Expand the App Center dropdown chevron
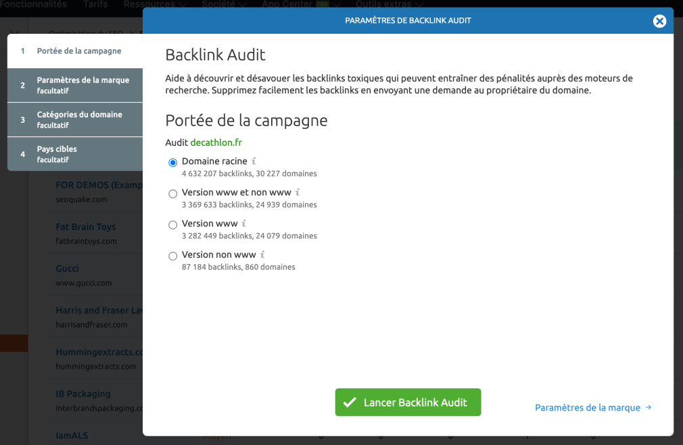The height and width of the screenshot is (445, 683). pyautogui.click(x=336, y=5)
